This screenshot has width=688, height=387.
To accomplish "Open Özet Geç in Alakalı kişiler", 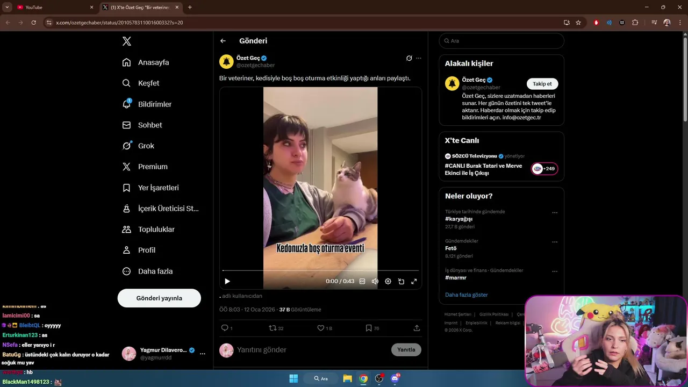I will click(x=474, y=80).
